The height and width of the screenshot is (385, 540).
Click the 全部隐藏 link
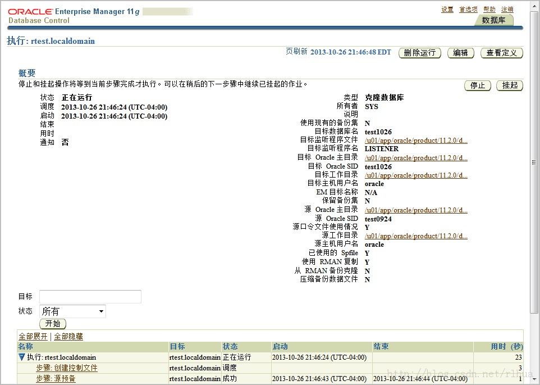(x=68, y=337)
